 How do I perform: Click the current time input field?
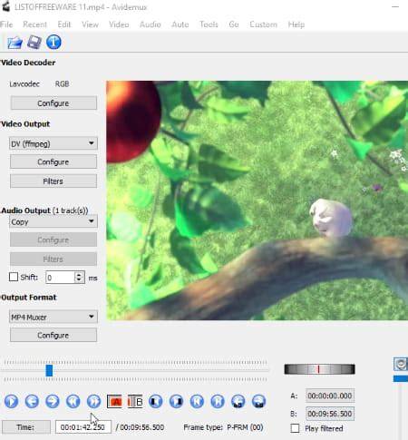click(x=83, y=427)
